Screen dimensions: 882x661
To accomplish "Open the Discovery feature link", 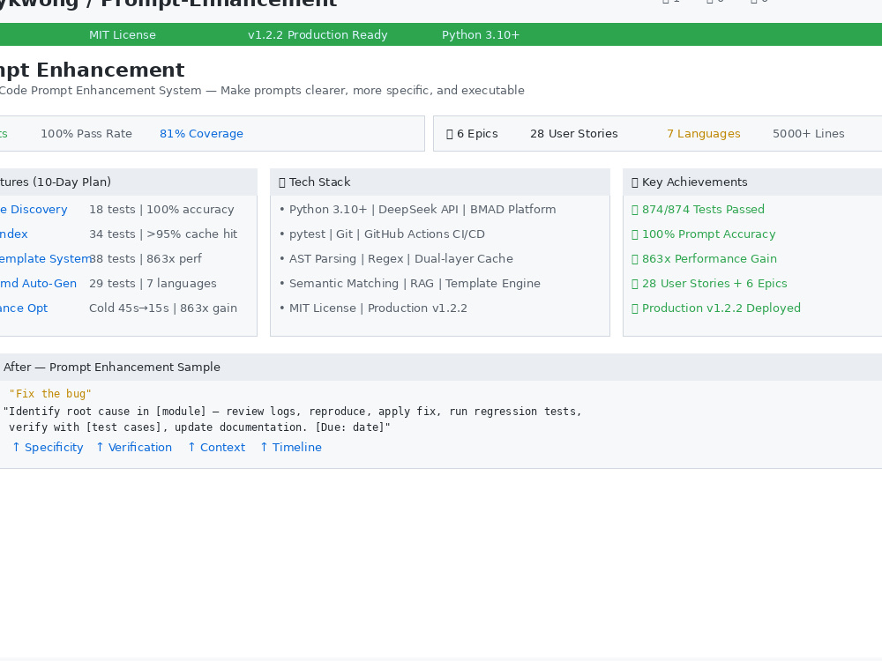I will (34, 209).
